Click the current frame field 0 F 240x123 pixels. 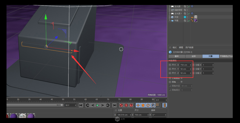pos(161,100)
